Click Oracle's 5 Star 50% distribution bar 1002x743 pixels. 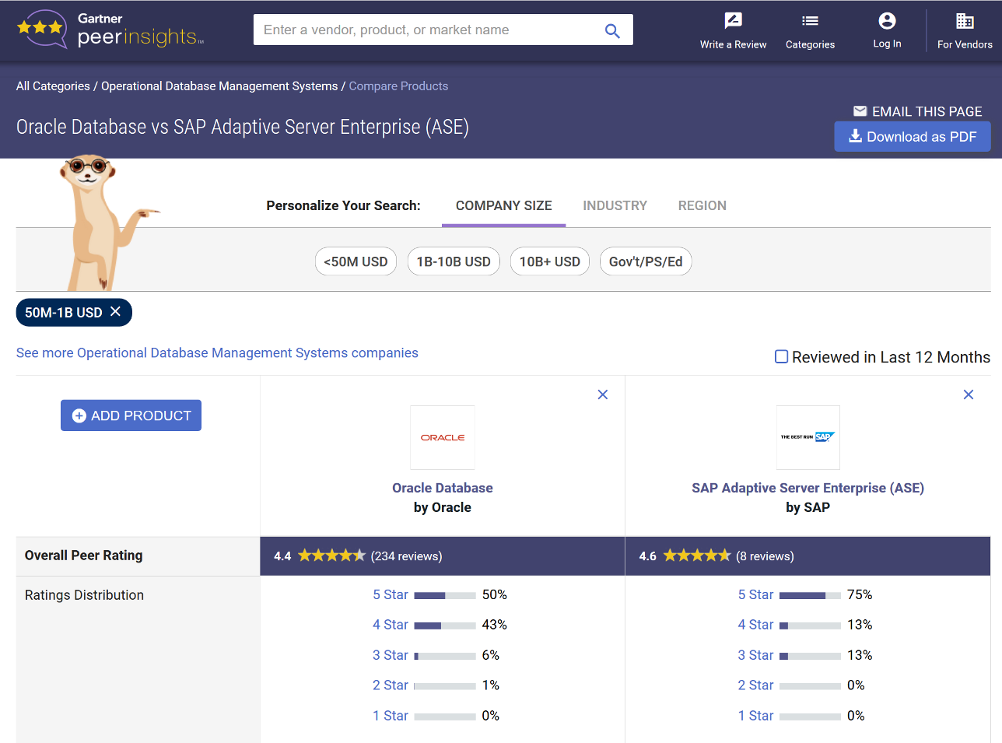pos(445,595)
